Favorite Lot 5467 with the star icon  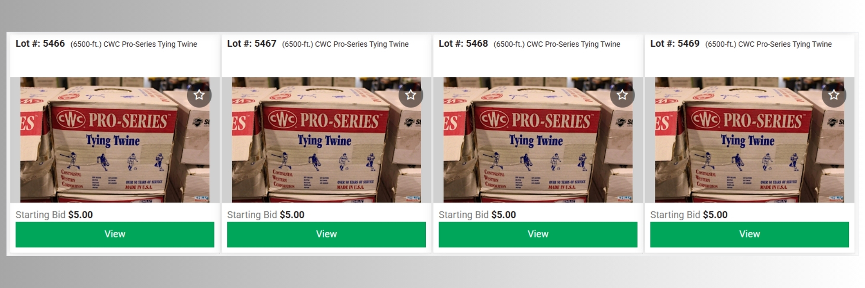[410, 95]
